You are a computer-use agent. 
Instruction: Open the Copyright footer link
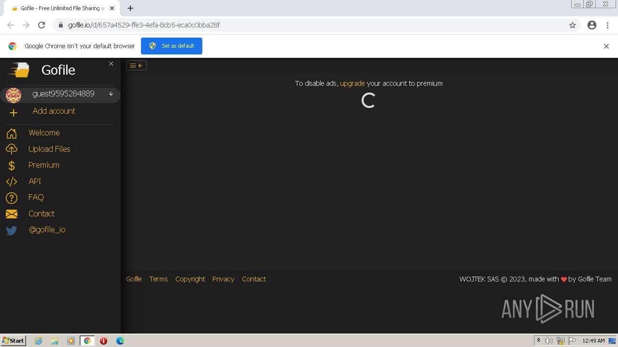190,279
